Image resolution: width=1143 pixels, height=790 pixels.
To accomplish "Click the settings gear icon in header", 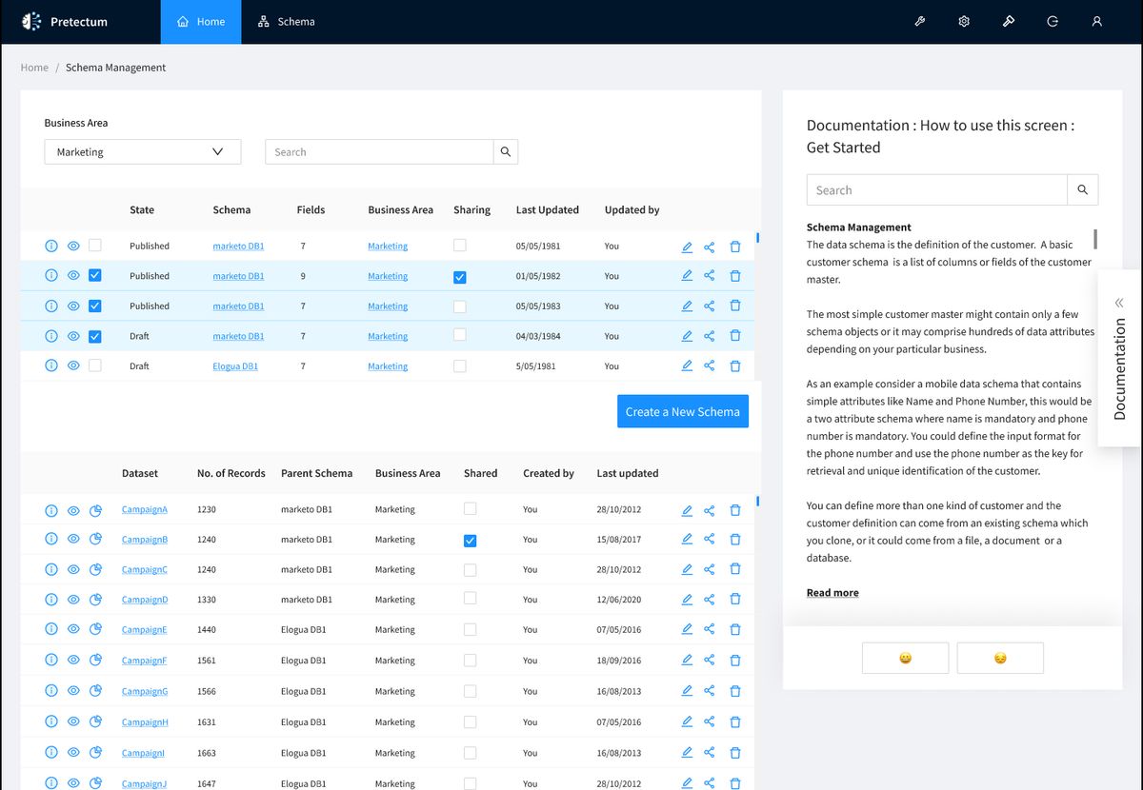I will click(964, 22).
